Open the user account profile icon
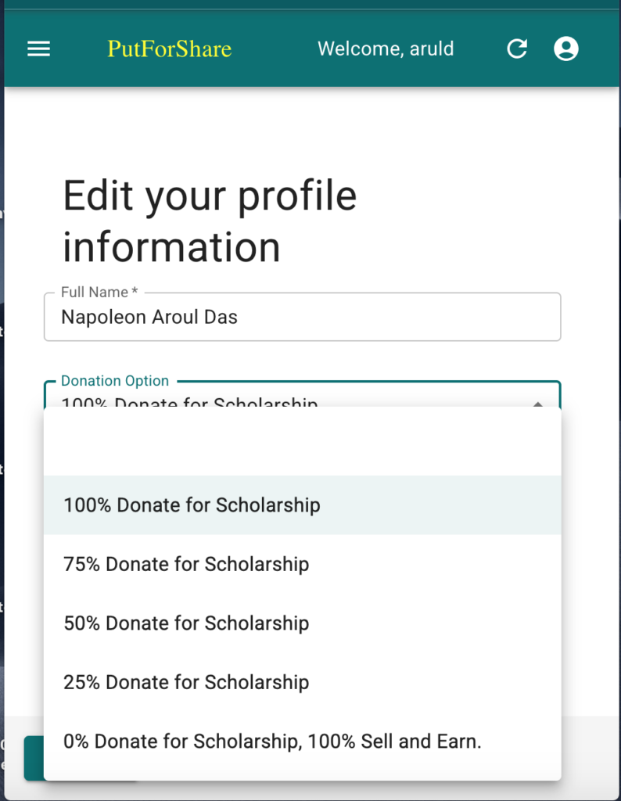The width and height of the screenshot is (621, 801). (x=565, y=49)
